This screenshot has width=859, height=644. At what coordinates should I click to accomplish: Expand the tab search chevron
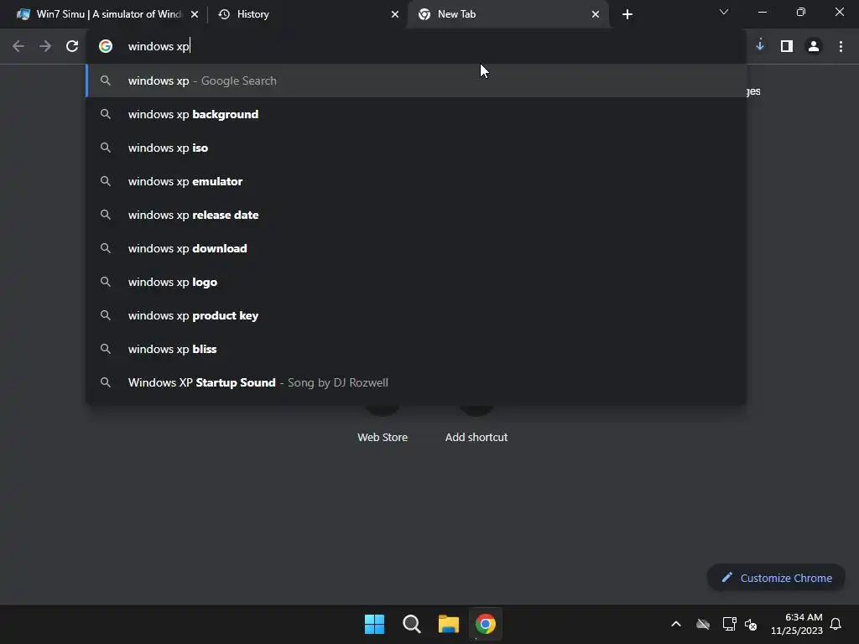pyautogui.click(x=724, y=12)
